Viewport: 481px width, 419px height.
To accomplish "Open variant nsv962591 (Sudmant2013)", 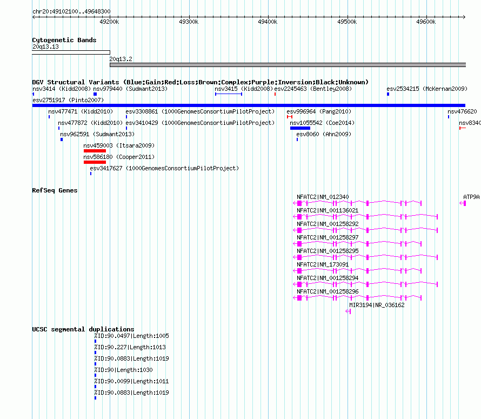I will click(x=97, y=134).
